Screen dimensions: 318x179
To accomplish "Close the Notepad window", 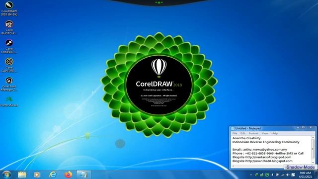I will [x=311, y=128].
